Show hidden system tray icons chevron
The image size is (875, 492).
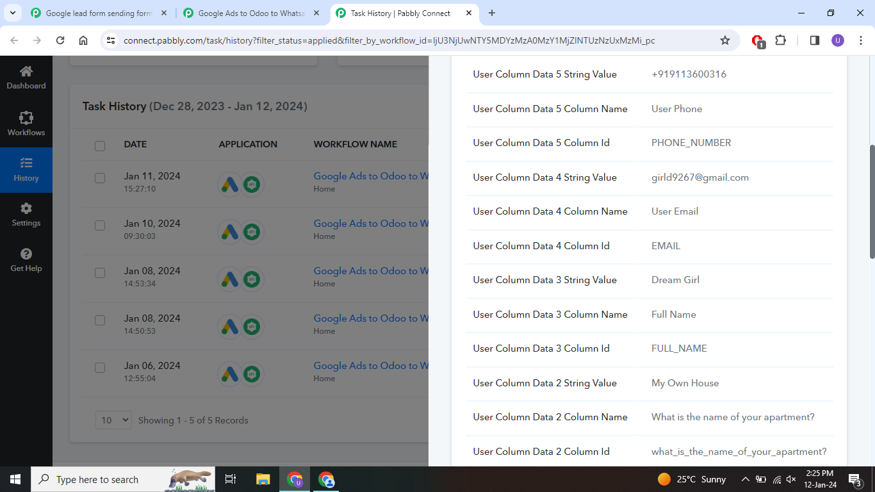746,479
